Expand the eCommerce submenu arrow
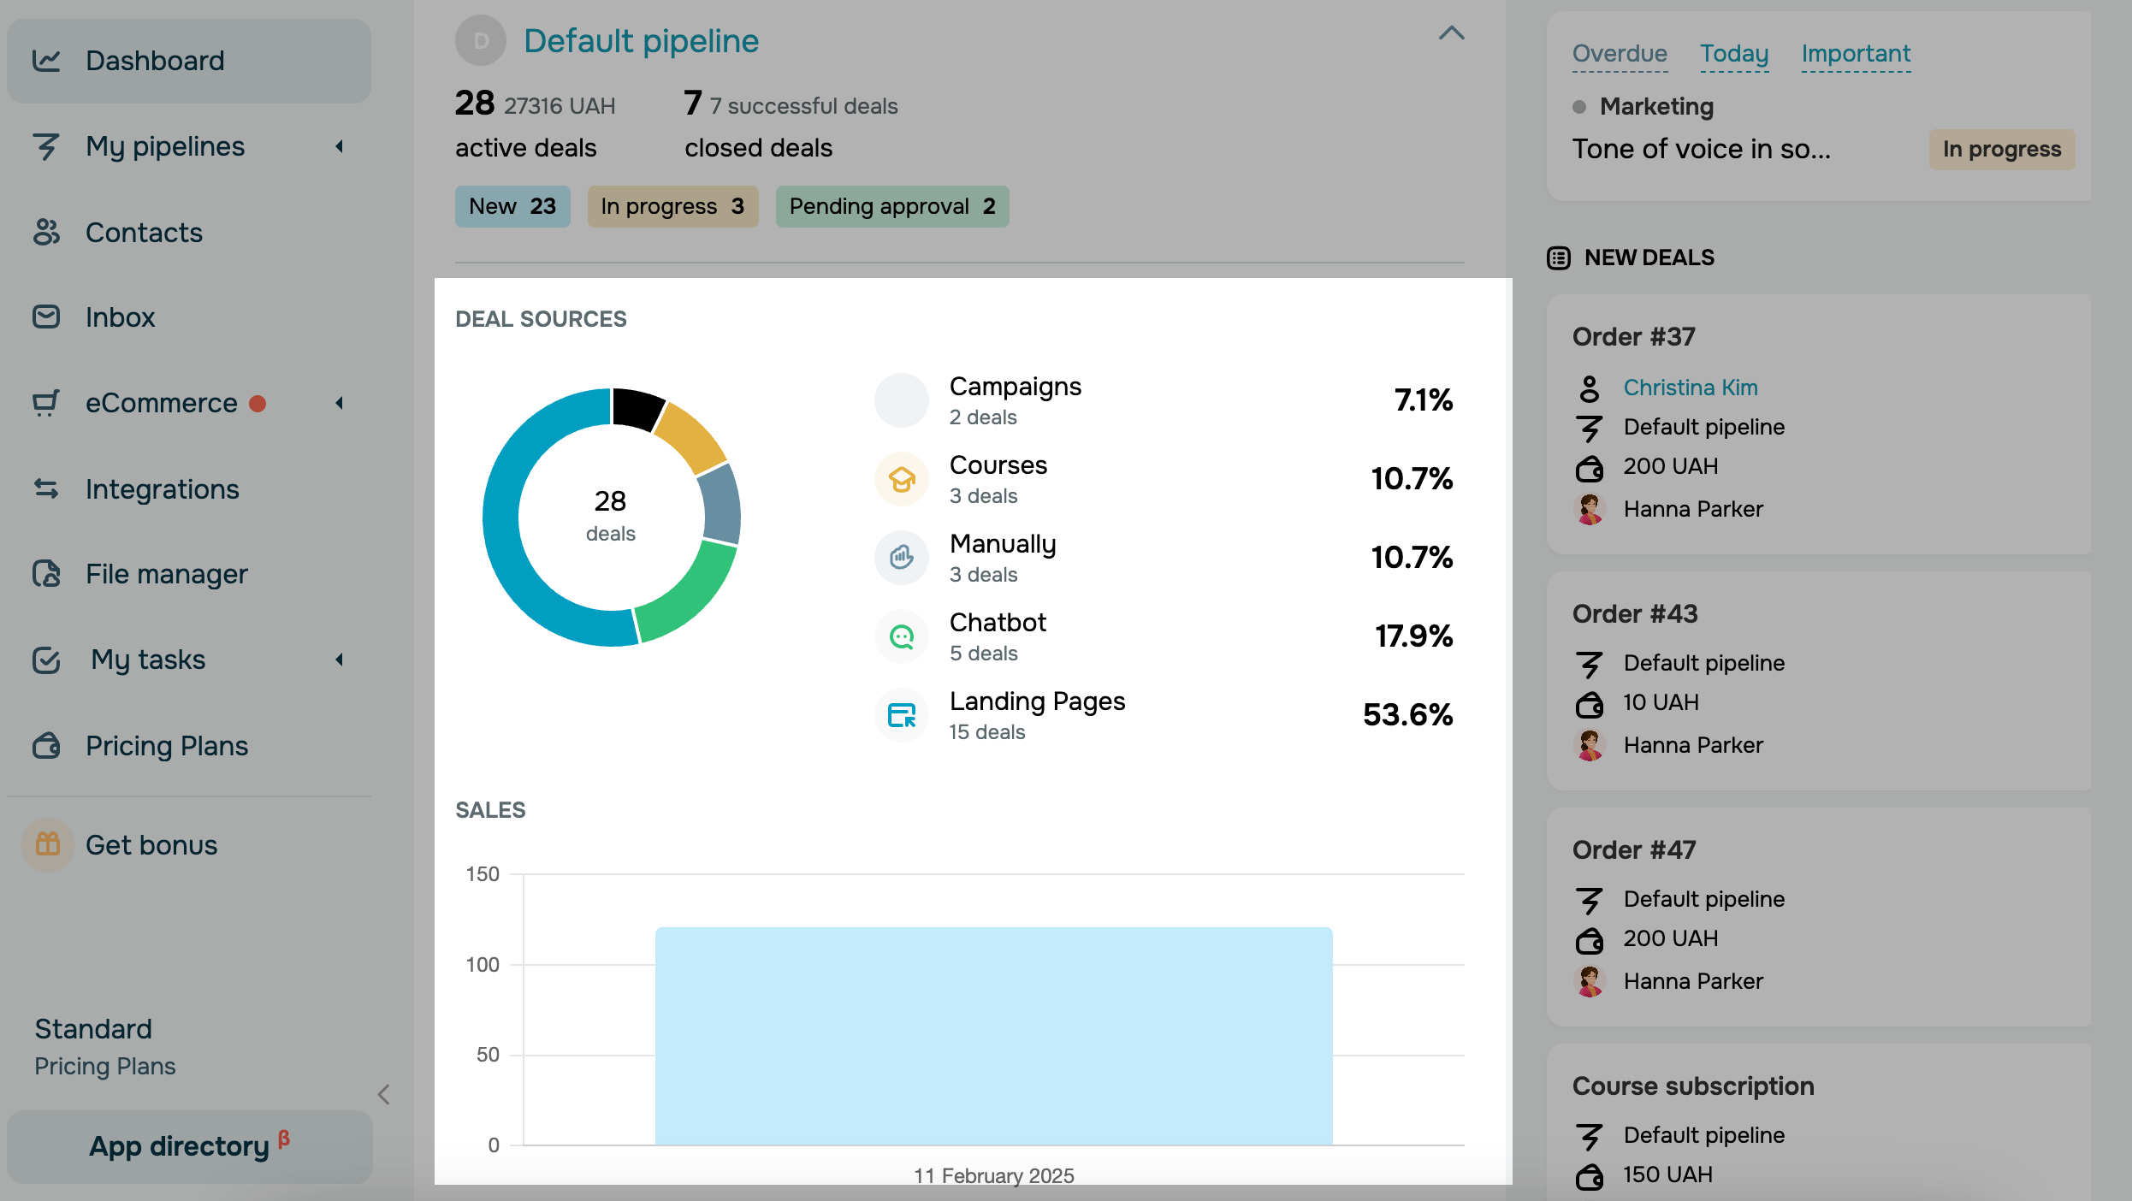 340,403
